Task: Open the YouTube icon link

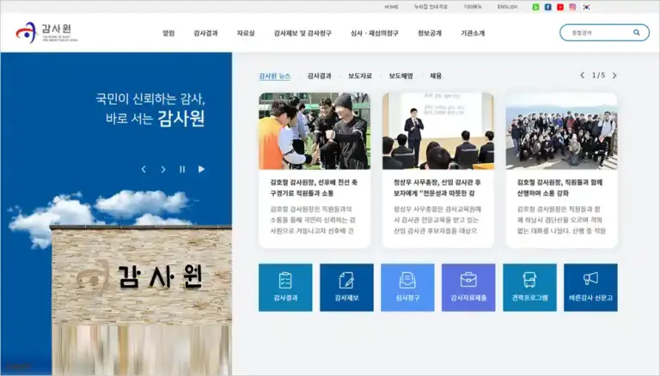Action: tap(559, 7)
